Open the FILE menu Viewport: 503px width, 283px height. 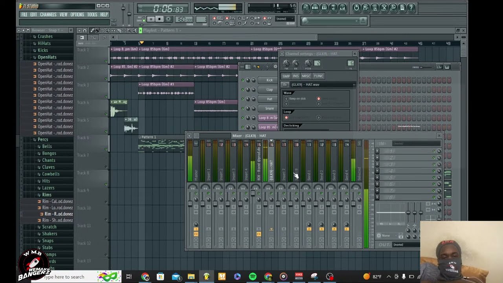point(24,15)
